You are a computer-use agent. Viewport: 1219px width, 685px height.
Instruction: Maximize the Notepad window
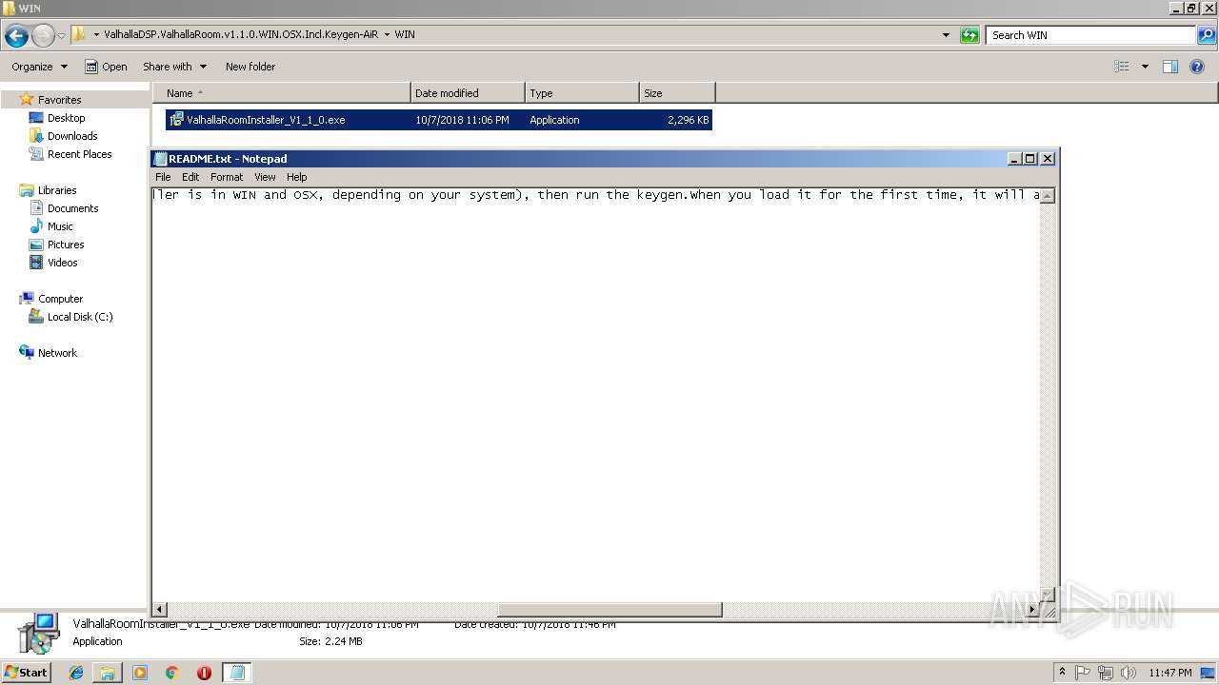[1030, 159]
